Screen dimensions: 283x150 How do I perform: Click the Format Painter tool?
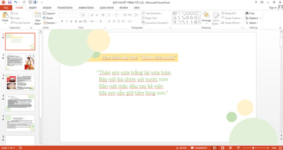20,23
